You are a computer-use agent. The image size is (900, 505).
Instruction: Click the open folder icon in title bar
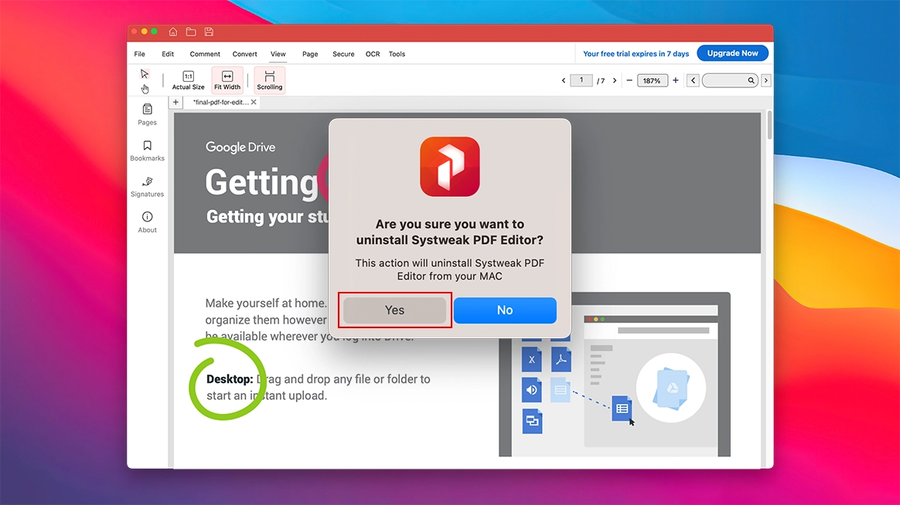191,32
